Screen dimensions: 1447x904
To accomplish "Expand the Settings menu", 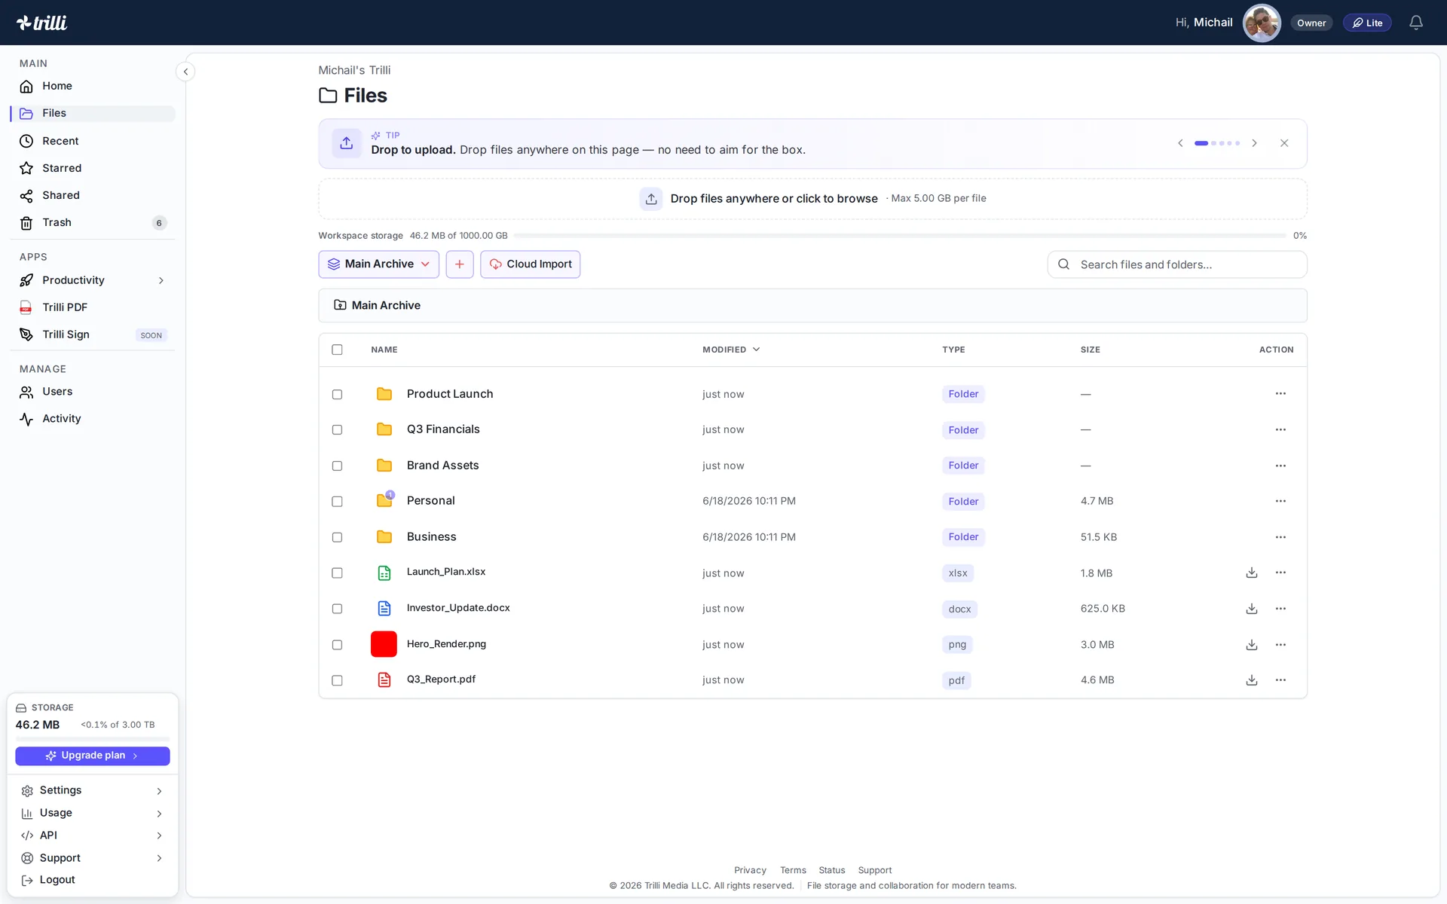I will [93, 790].
